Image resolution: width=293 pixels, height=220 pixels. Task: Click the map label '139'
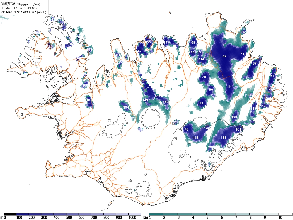[207, 128]
